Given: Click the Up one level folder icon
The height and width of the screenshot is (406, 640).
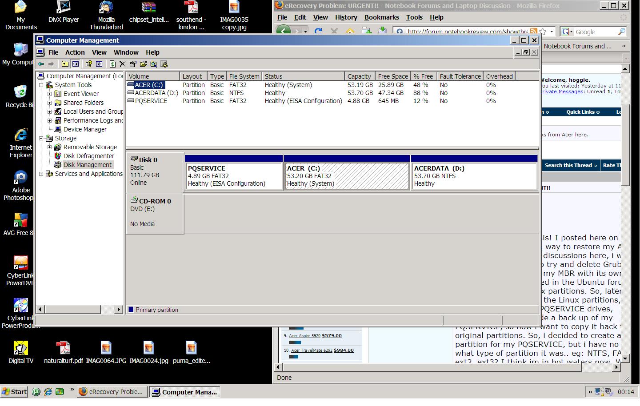Looking at the screenshot, I should [x=65, y=64].
